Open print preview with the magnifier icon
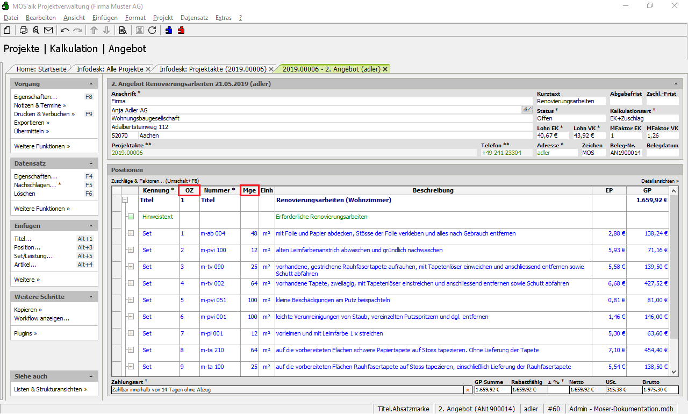The height and width of the screenshot is (414, 688). (x=36, y=30)
